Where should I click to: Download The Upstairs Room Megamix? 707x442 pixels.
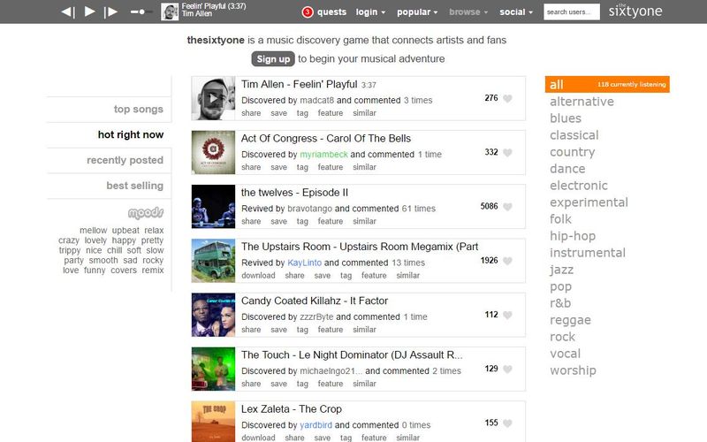(x=258, y=276)
